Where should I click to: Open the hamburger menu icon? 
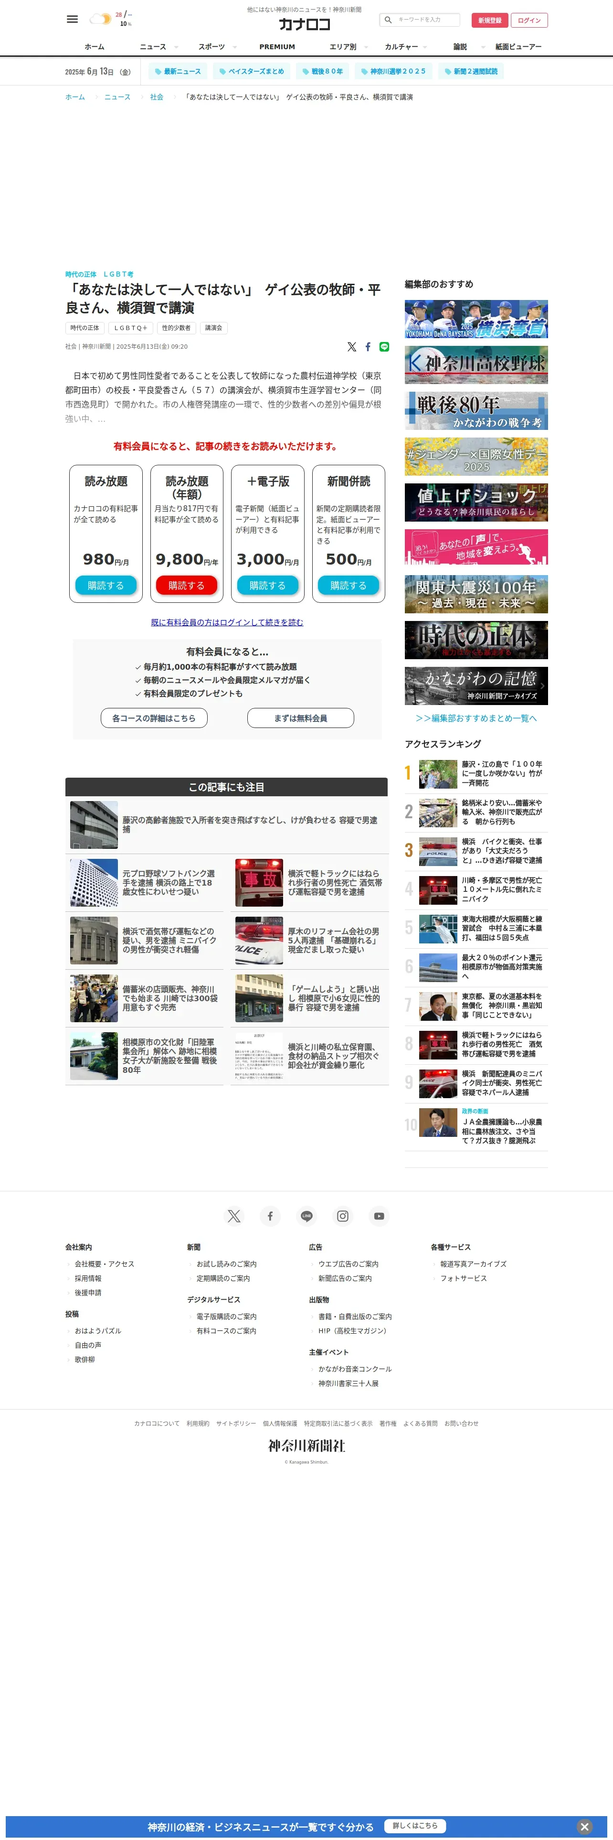72,19
